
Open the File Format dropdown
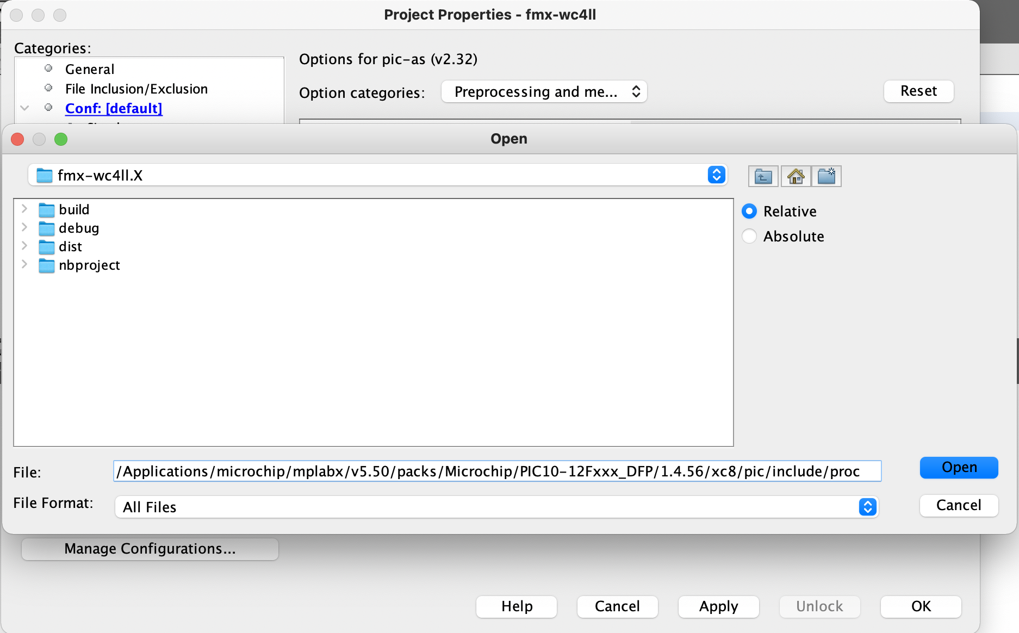867,507
